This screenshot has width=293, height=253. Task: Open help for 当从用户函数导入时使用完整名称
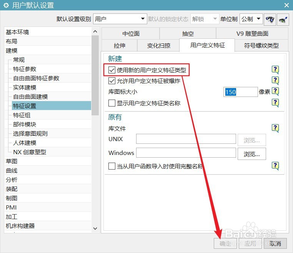(275, 166)
